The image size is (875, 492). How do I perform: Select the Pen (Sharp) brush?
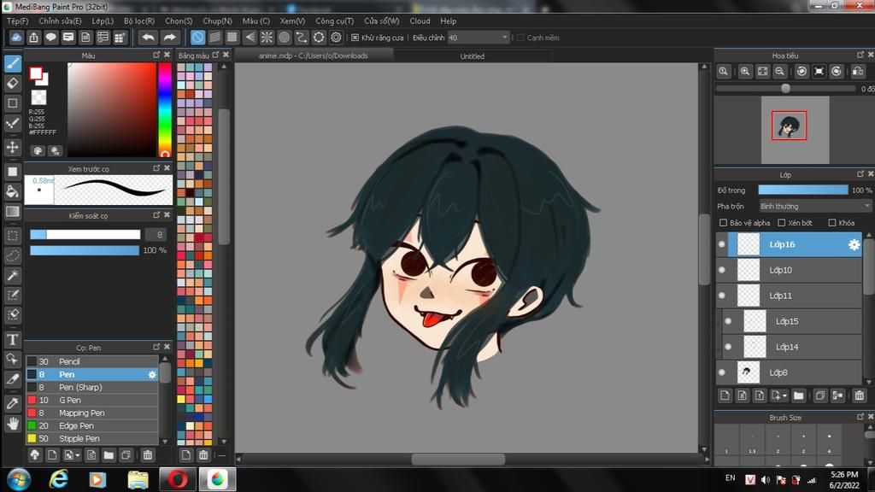[92, 387]
